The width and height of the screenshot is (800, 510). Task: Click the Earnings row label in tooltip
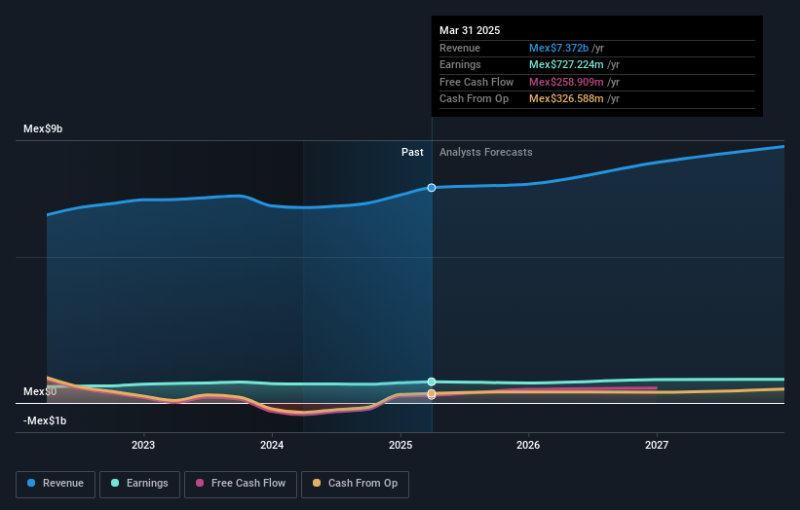pos(460,64)
